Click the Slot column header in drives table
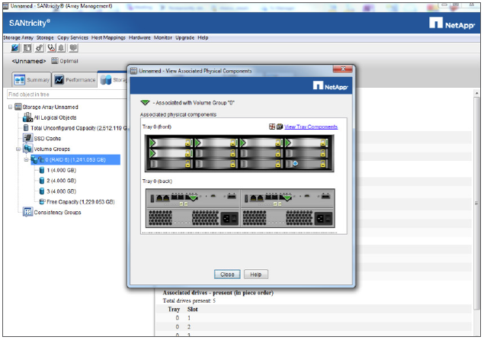This screenshot has width=484, height=340. click(x=192, y=309)
